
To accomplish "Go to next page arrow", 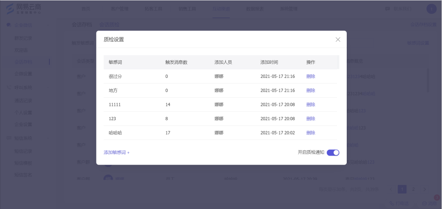I will 424,189.
